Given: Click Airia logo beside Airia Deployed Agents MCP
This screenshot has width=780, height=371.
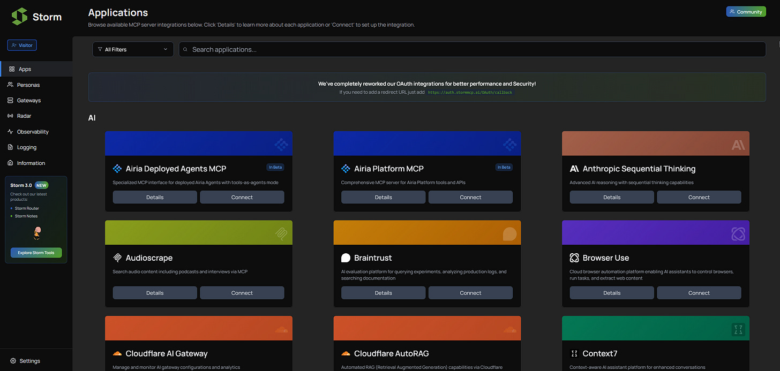Looking at the screenshot, I should [x=117, y=169].
